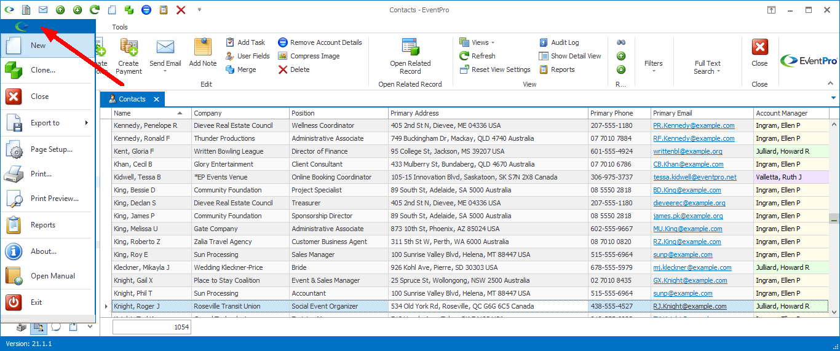Choose Open Manual from the application menu
Screen dimensions: 840x351
[x=48, y=276]
